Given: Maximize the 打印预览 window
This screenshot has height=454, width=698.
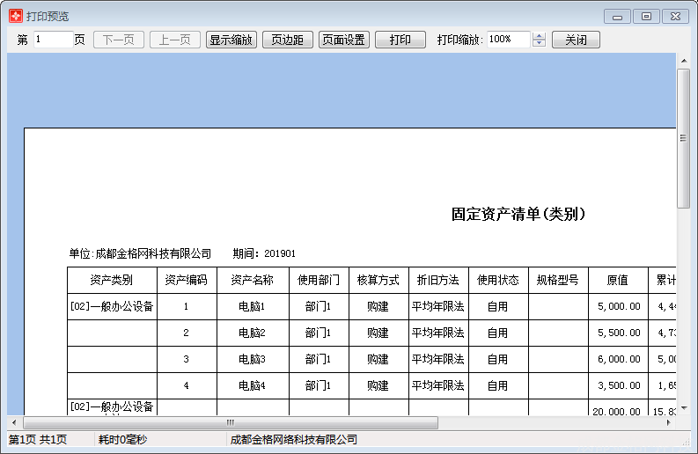Looking at the screenshot, I should pyautogui.click(x=646, y=16).
